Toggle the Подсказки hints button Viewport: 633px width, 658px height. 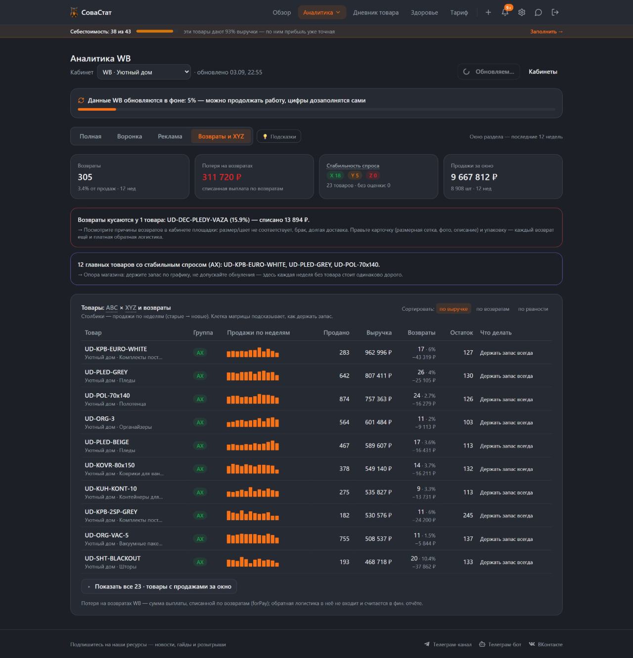[x=279, y=136]
